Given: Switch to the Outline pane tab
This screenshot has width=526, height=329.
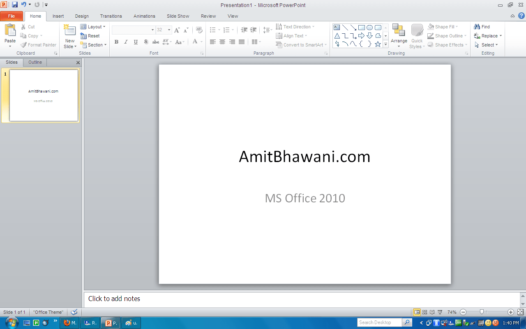Looking at the screenshot, I should point(35,62).
